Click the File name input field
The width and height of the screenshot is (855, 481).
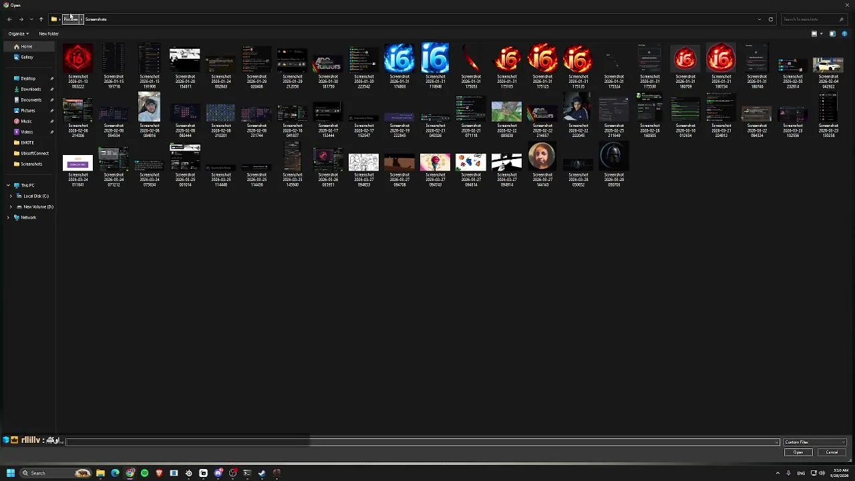tap(421, 442)
